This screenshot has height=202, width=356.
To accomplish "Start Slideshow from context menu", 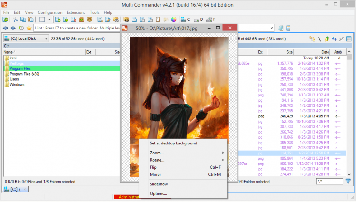I will click(183, 184).
